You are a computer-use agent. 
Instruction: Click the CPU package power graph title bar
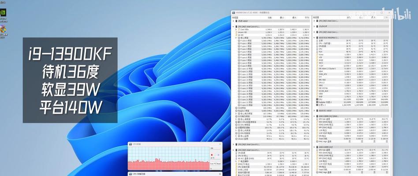pos(175,174)
